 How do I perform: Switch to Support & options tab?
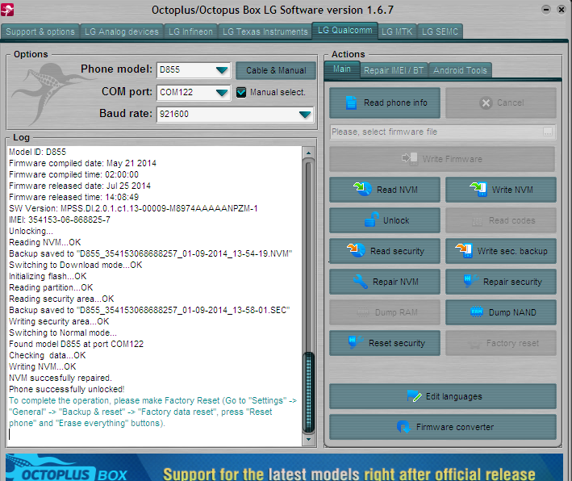pyautogui.click(x=40, y=31)
